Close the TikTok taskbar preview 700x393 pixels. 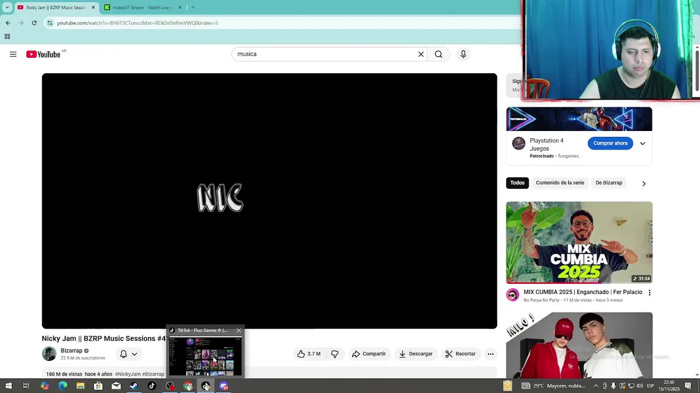pyautogui.click(x=238, y=330)
